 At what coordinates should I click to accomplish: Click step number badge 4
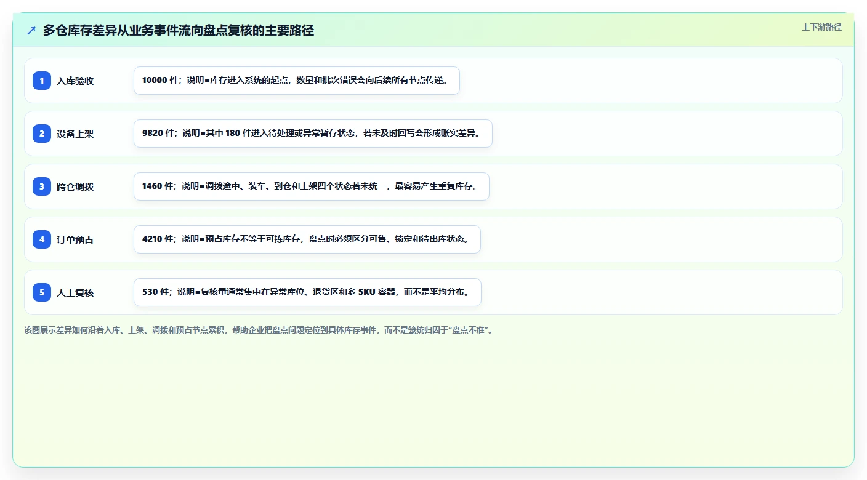(x=42, y=239)
